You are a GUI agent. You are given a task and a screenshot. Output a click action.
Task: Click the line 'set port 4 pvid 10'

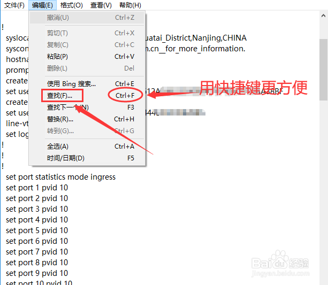pos(37,220)
